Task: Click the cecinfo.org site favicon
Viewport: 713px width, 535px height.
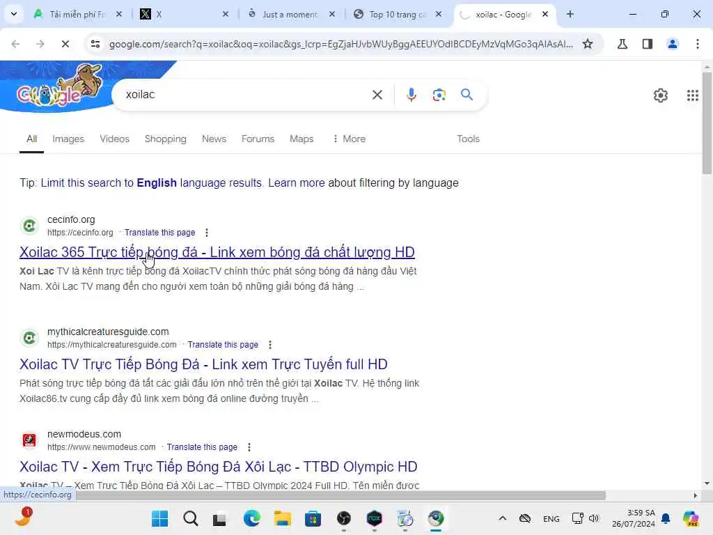Action: click(x=29, y=226)
